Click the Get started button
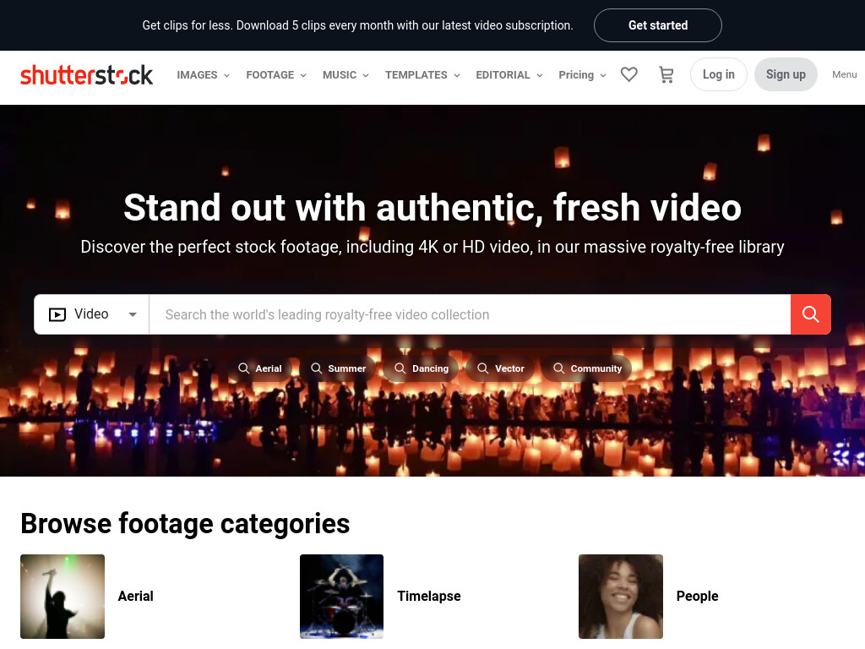Image resolution: width=865 pixels, height=649 pixels. 657,25
